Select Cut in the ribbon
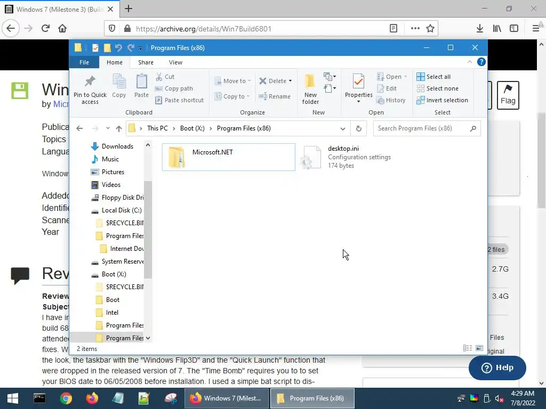This screenshot has width=546, height=409. [x=165, y=77]
